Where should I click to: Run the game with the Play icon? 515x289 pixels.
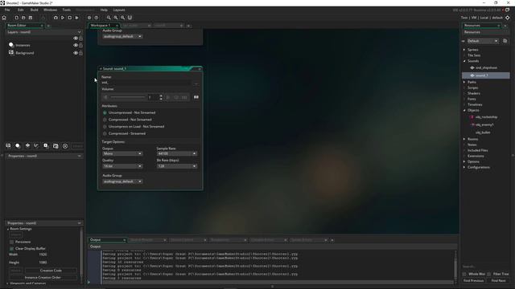(x=63, y=18)
